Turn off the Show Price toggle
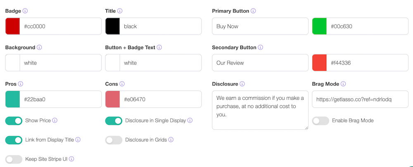413x167 pixels. click(x=14, y=121)
